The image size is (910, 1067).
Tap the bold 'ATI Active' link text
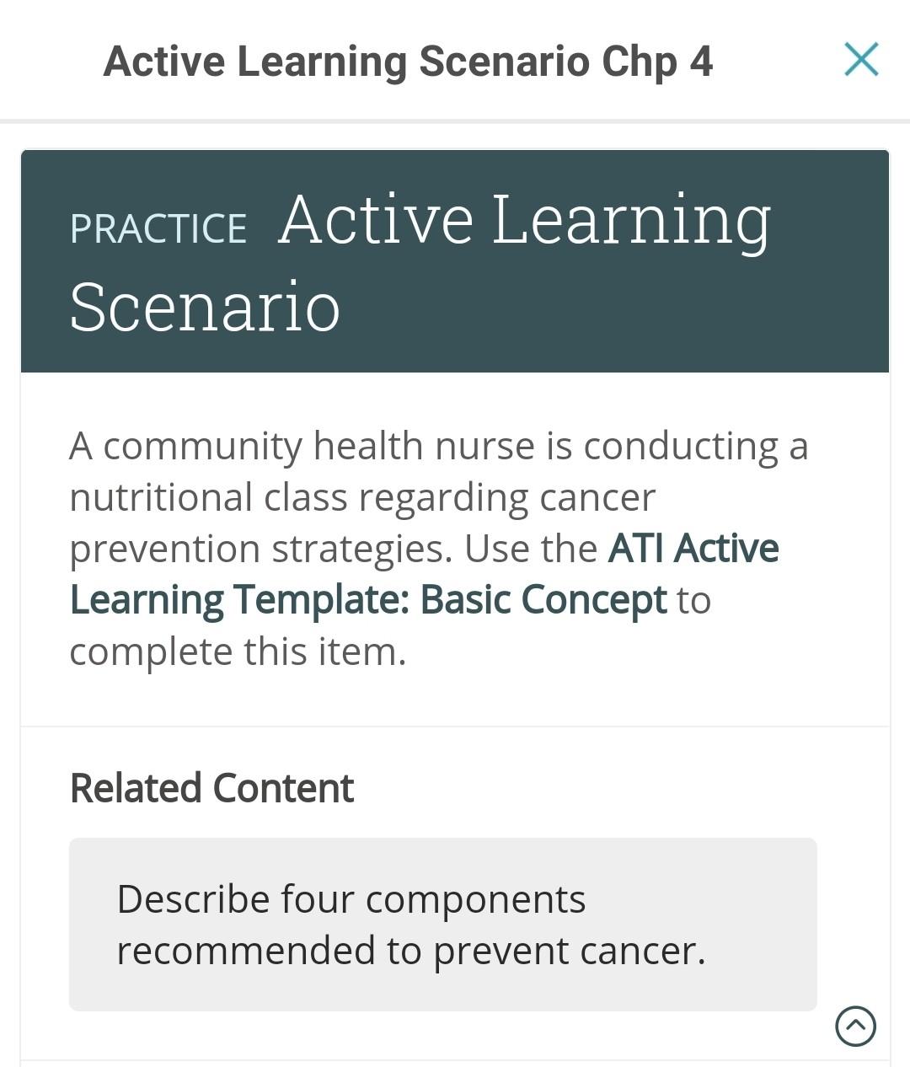pos(693,549)
